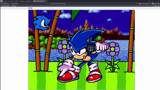Screen dimensions: 160x90
Task: Click the red stop button
Action: point(32,8)
